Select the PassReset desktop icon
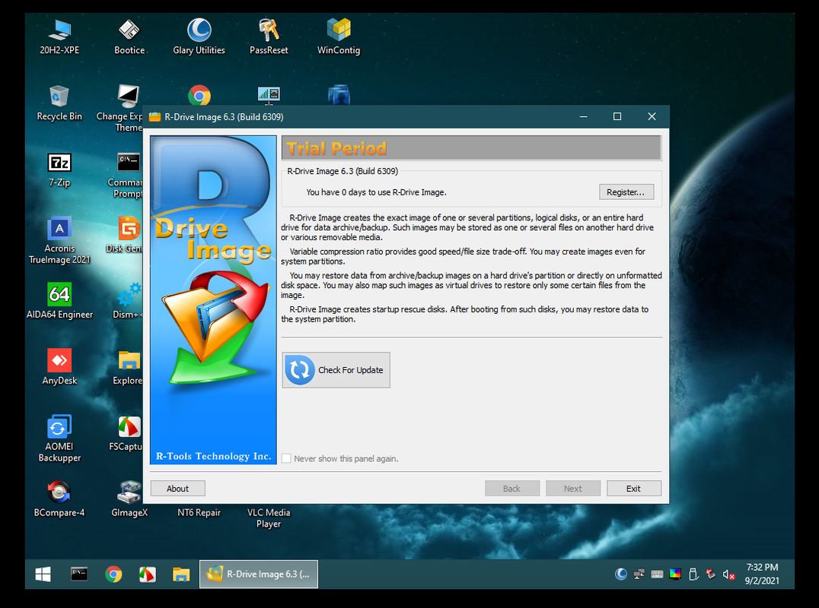 coord(269,36)
